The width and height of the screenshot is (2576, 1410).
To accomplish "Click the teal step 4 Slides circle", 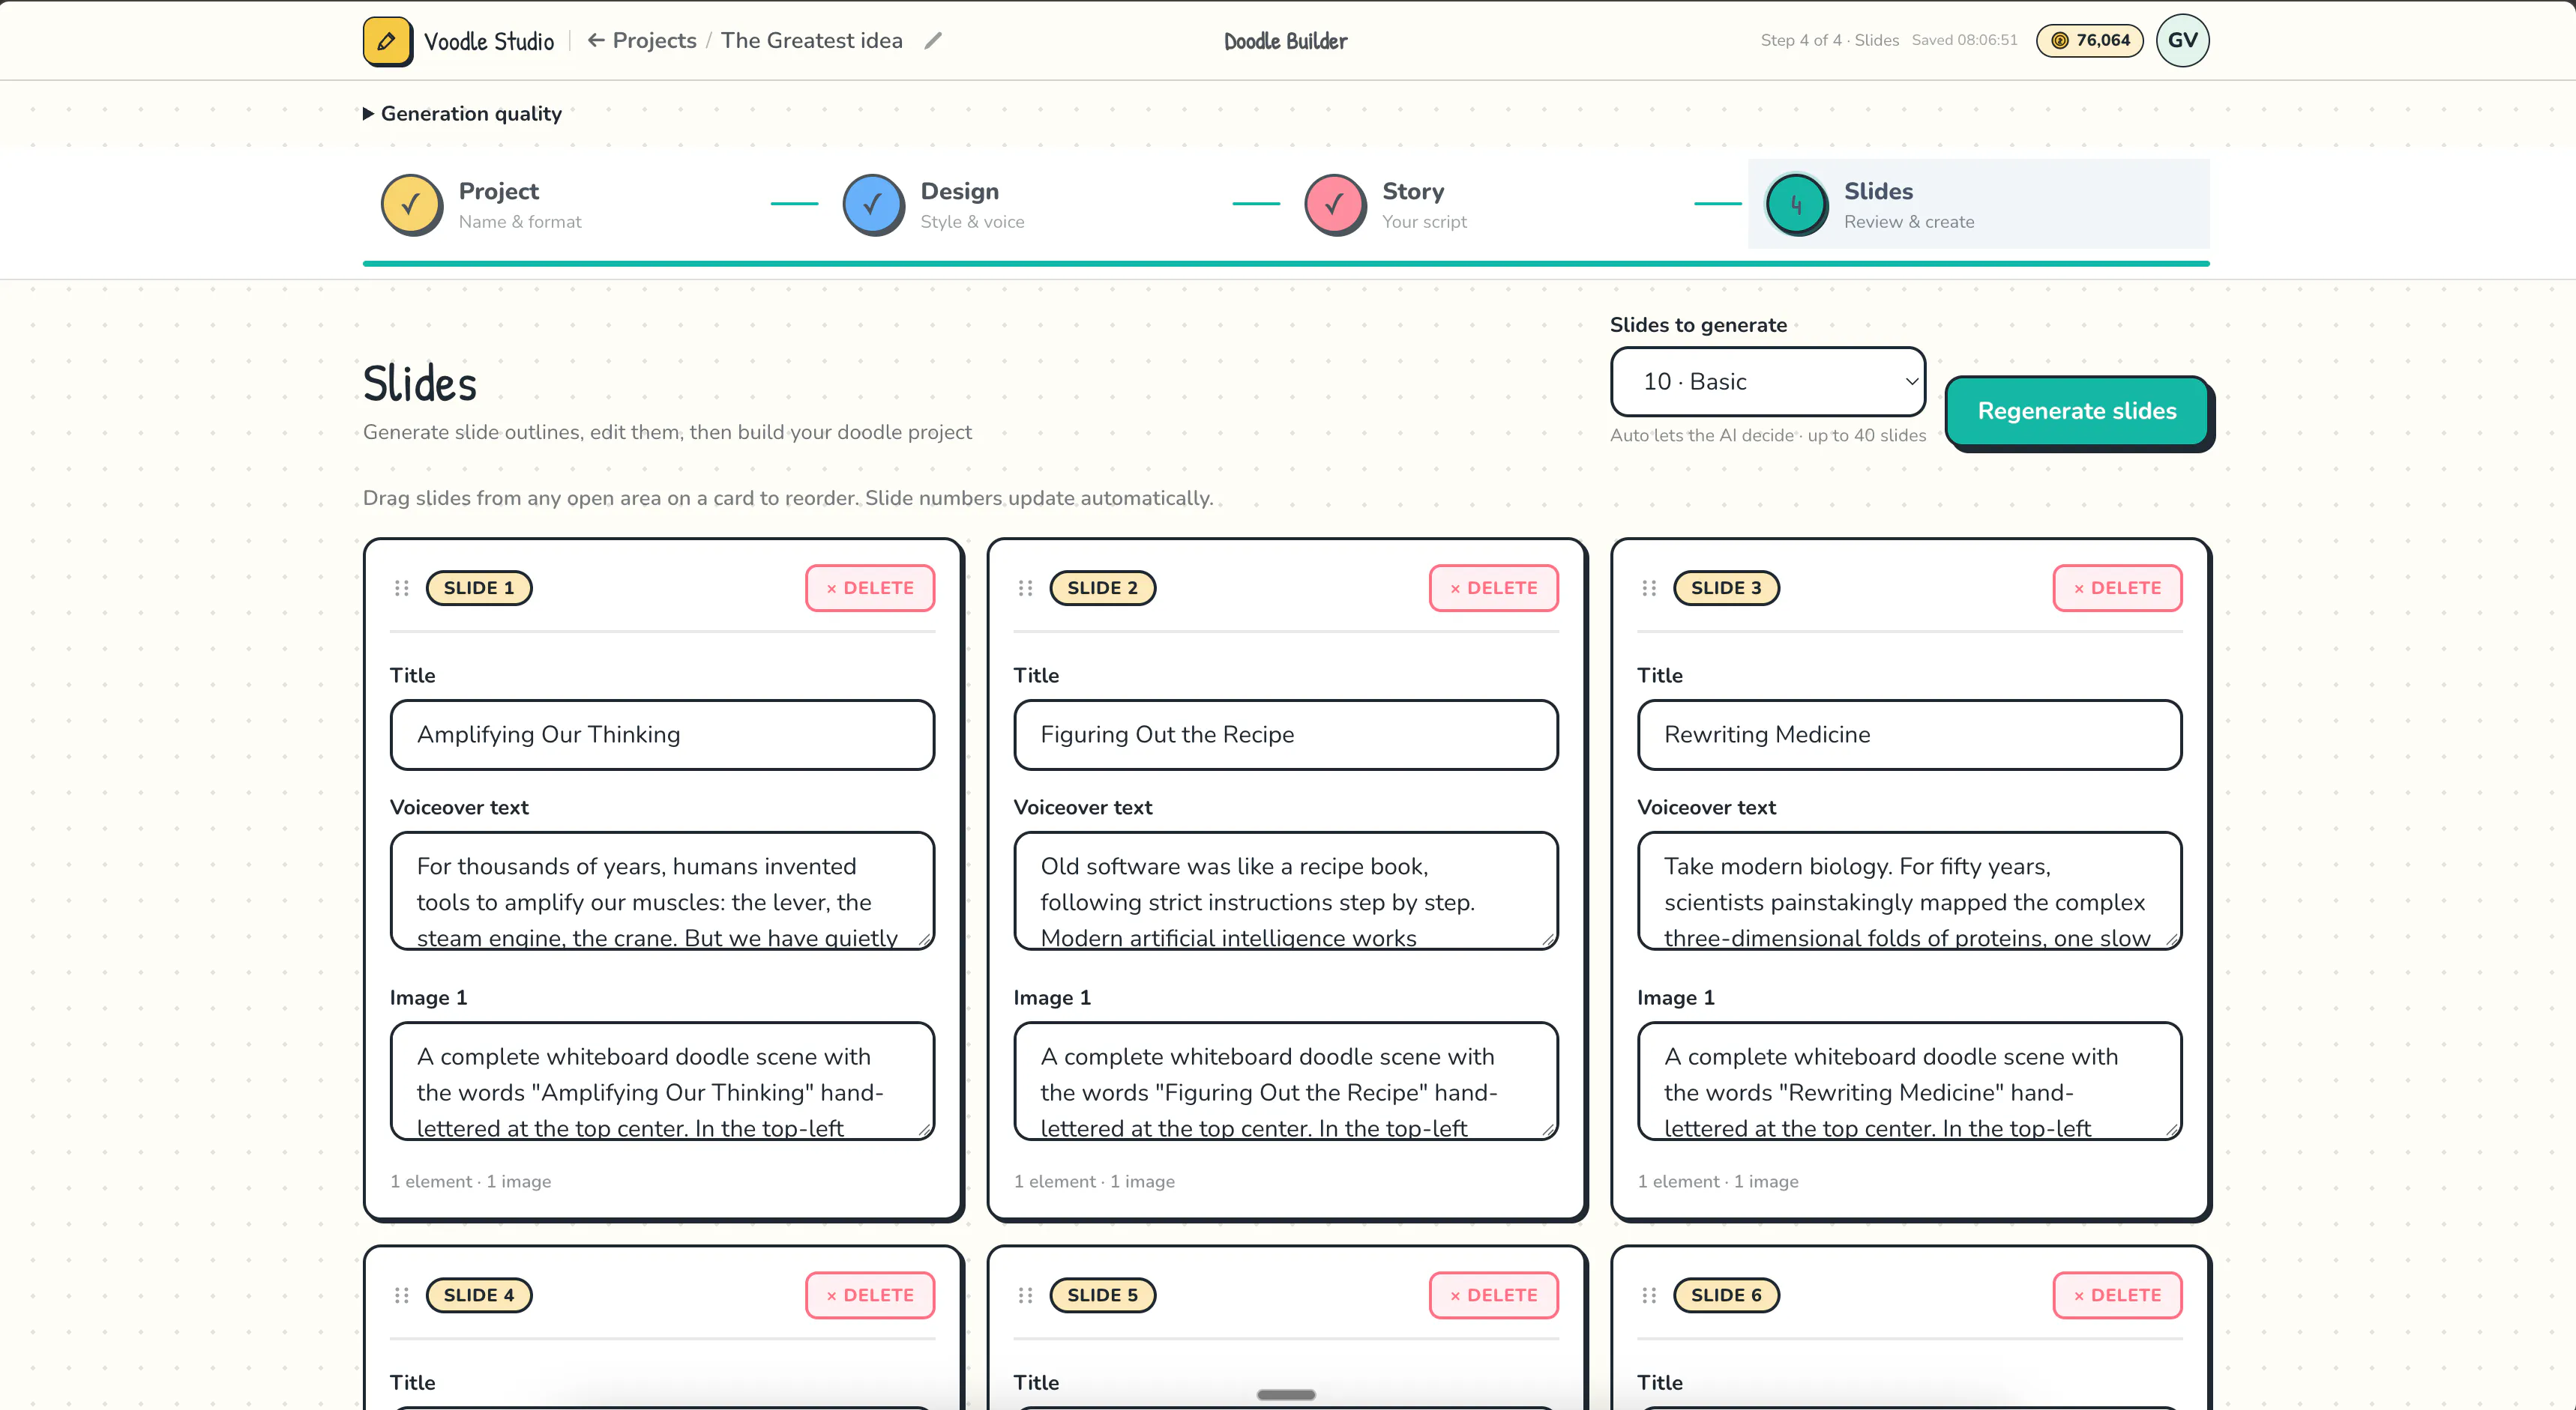I will (1797, 205).
